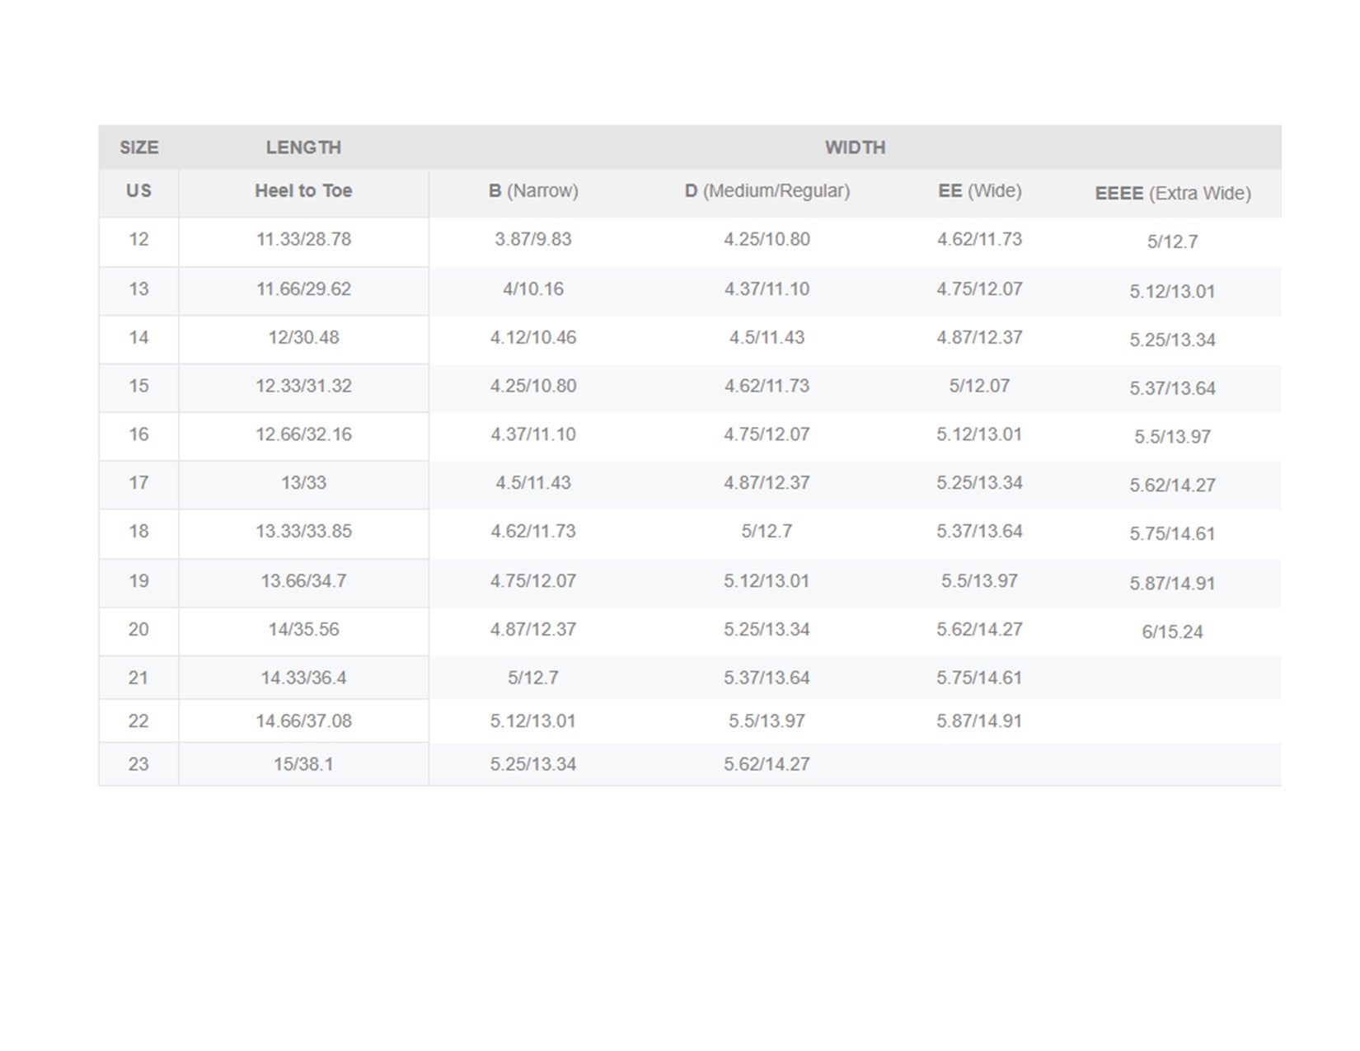Click the EE (Wide) column heading
Viewport: 1360px width, 1051px height.
coord(979,191)
